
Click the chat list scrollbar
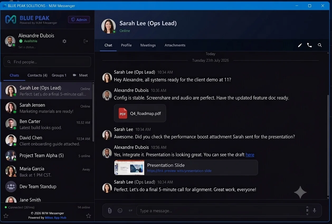[93, 113]
